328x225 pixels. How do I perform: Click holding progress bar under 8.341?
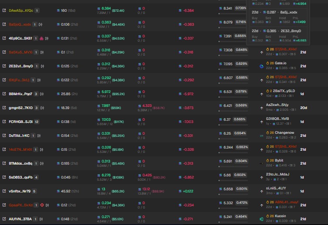point(233,13)
